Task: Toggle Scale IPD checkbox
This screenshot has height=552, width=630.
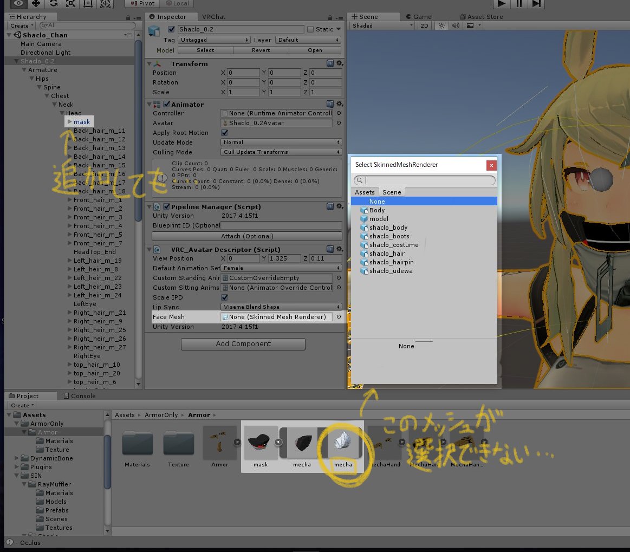Action: pos(225,297)
